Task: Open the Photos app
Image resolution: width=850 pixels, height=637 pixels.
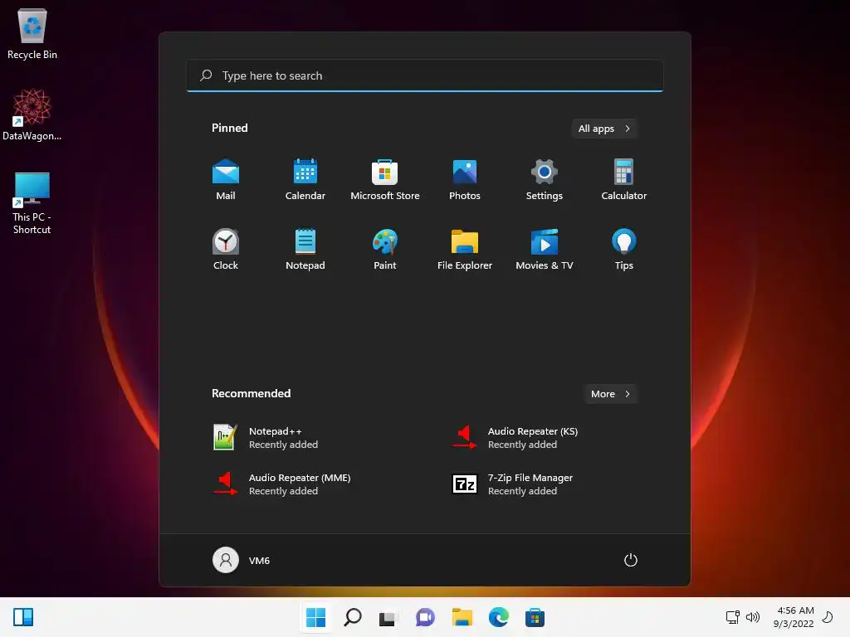Action: [465, 180]
